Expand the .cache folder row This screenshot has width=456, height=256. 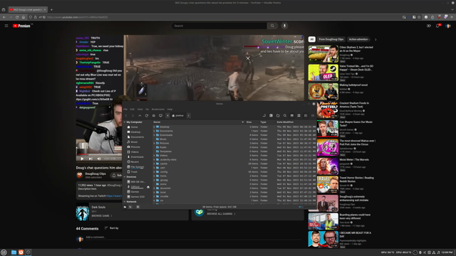coord(154,164)
